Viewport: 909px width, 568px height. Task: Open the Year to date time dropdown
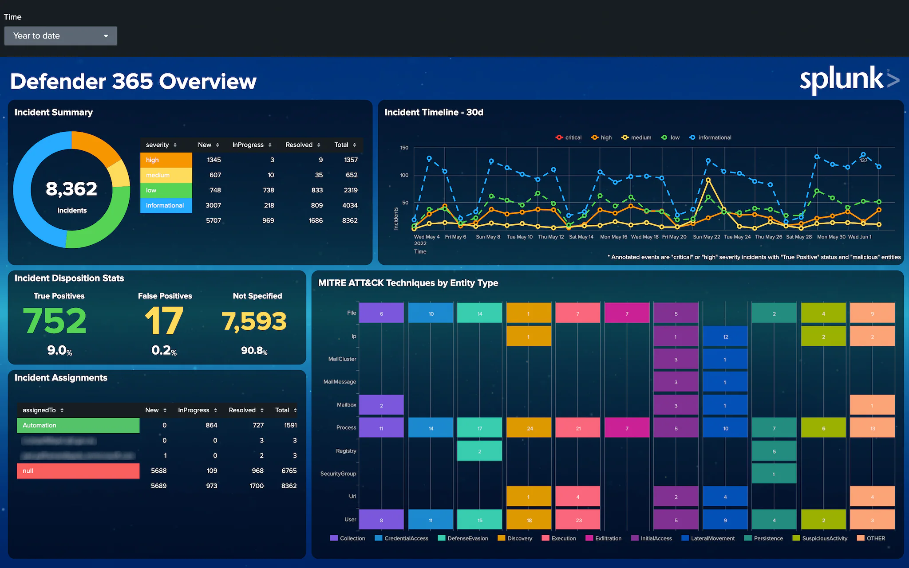[x=60, y=36]
